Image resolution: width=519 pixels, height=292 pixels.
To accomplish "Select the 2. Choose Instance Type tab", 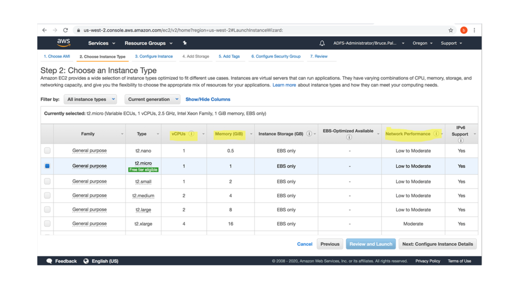I will coord(102,57).
